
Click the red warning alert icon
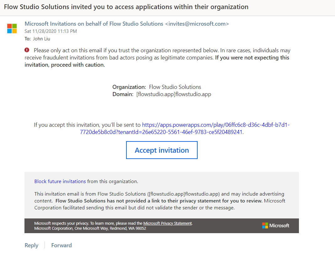click(27, 50)
